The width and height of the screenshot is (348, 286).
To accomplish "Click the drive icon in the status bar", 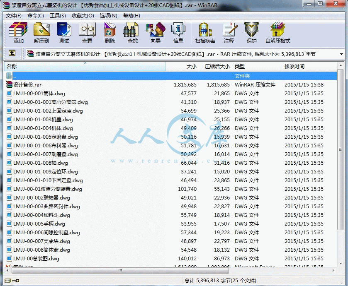I will coord(8,281).
